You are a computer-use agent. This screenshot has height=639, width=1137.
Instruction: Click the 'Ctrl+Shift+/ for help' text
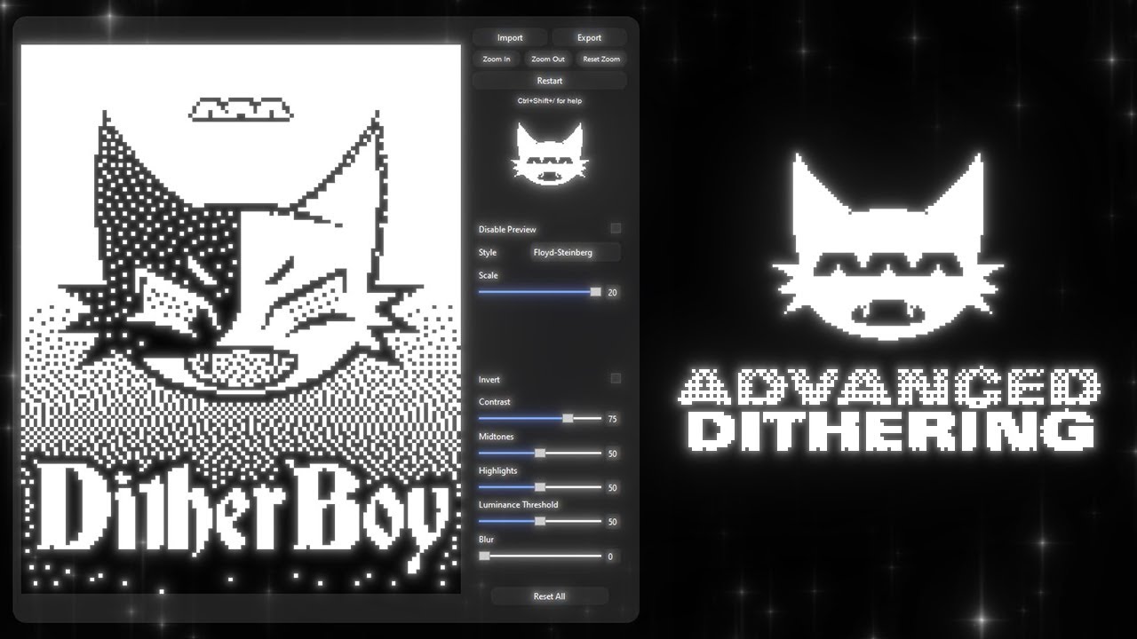click(x=550, y=101)
